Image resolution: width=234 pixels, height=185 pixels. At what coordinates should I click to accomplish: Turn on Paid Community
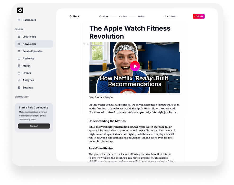pos(34,126)
